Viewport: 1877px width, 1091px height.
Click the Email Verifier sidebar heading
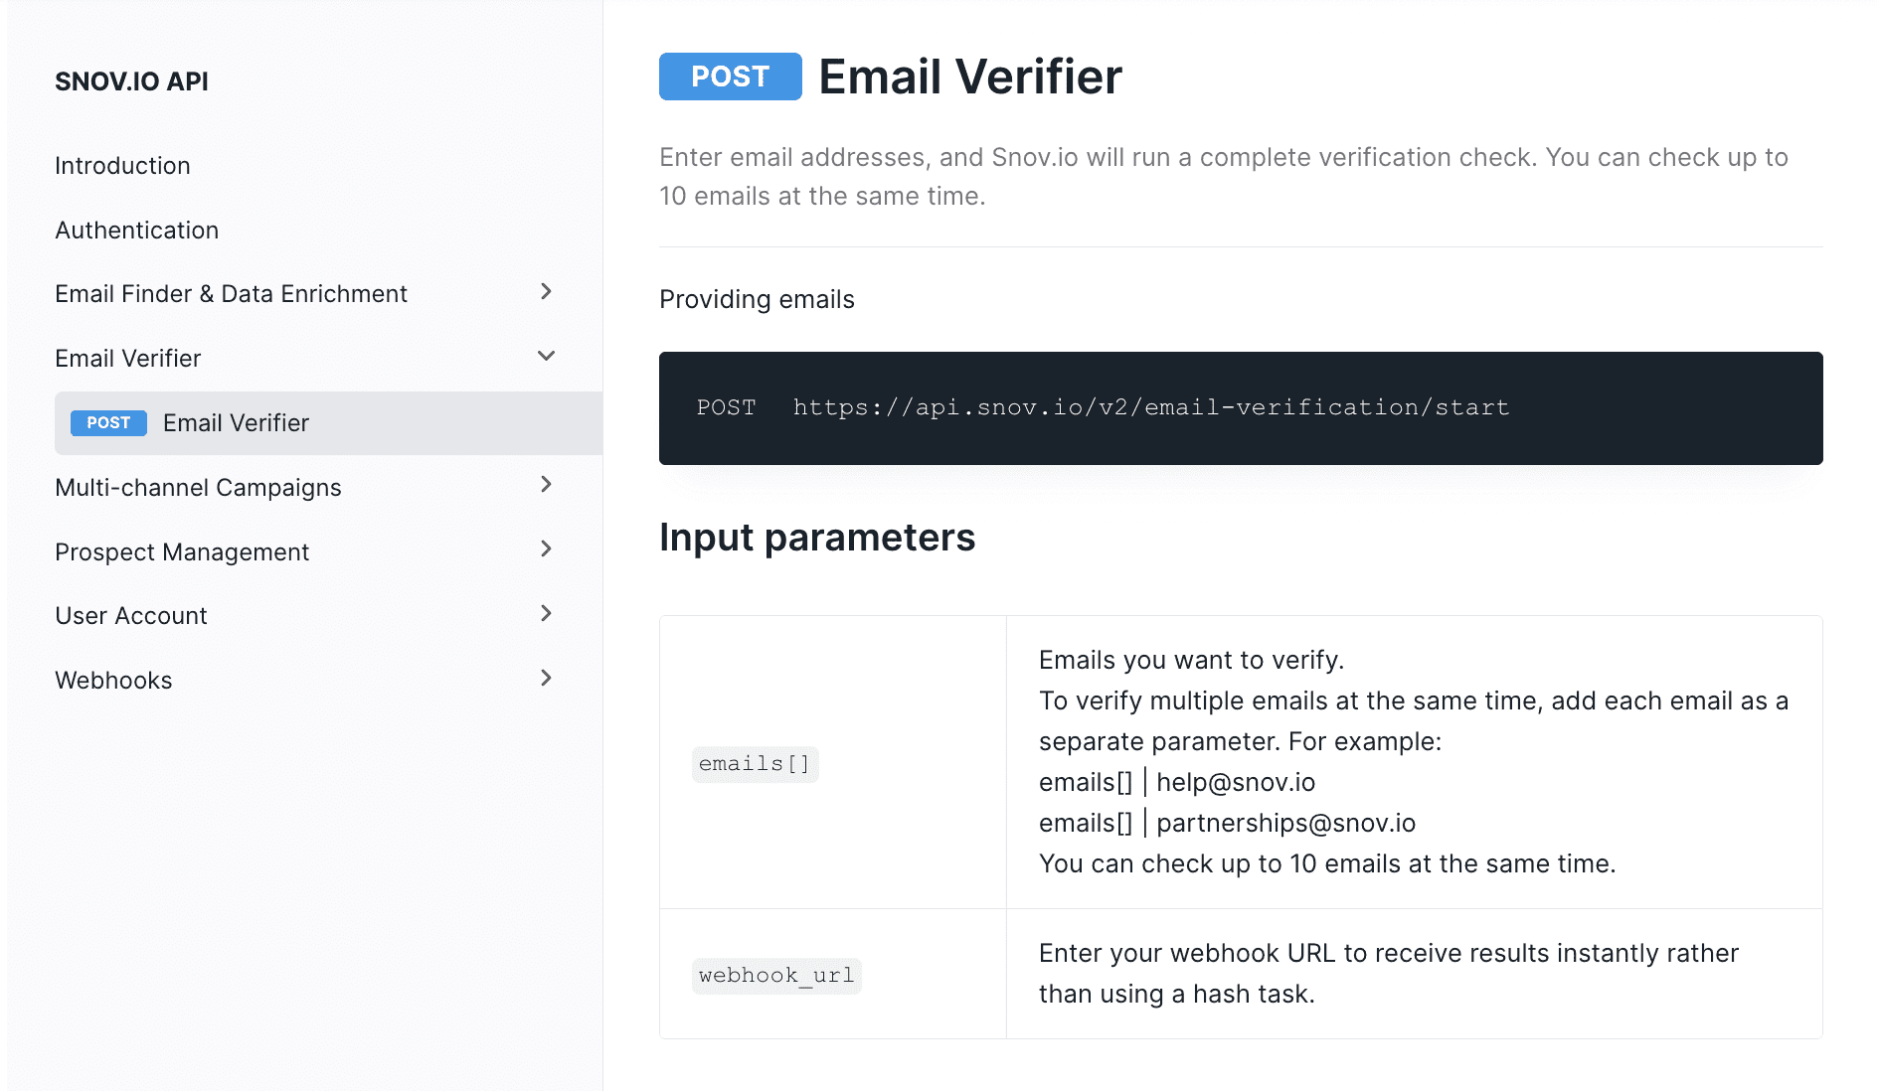127,359
